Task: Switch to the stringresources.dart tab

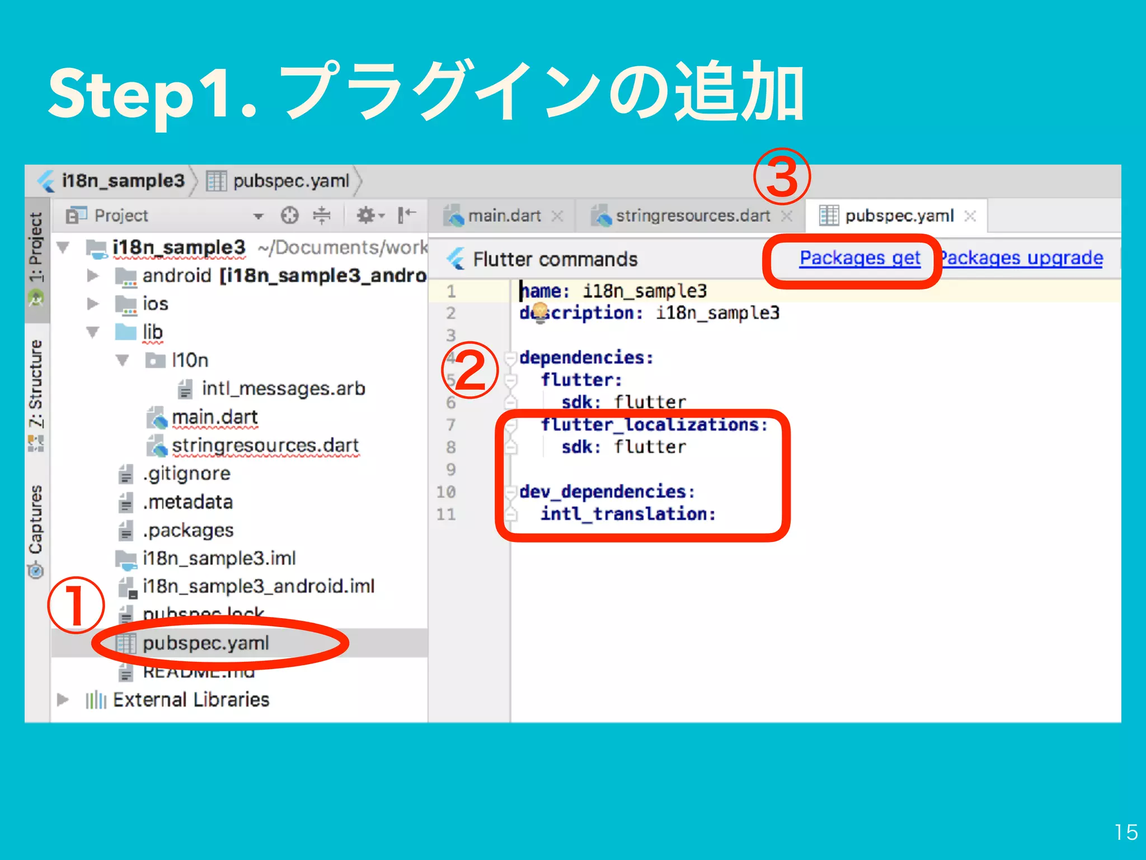Action: click(692, 216)
